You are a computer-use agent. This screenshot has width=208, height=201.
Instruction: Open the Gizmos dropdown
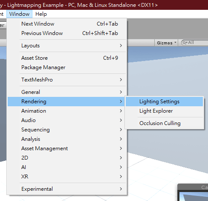coord(166,43)
